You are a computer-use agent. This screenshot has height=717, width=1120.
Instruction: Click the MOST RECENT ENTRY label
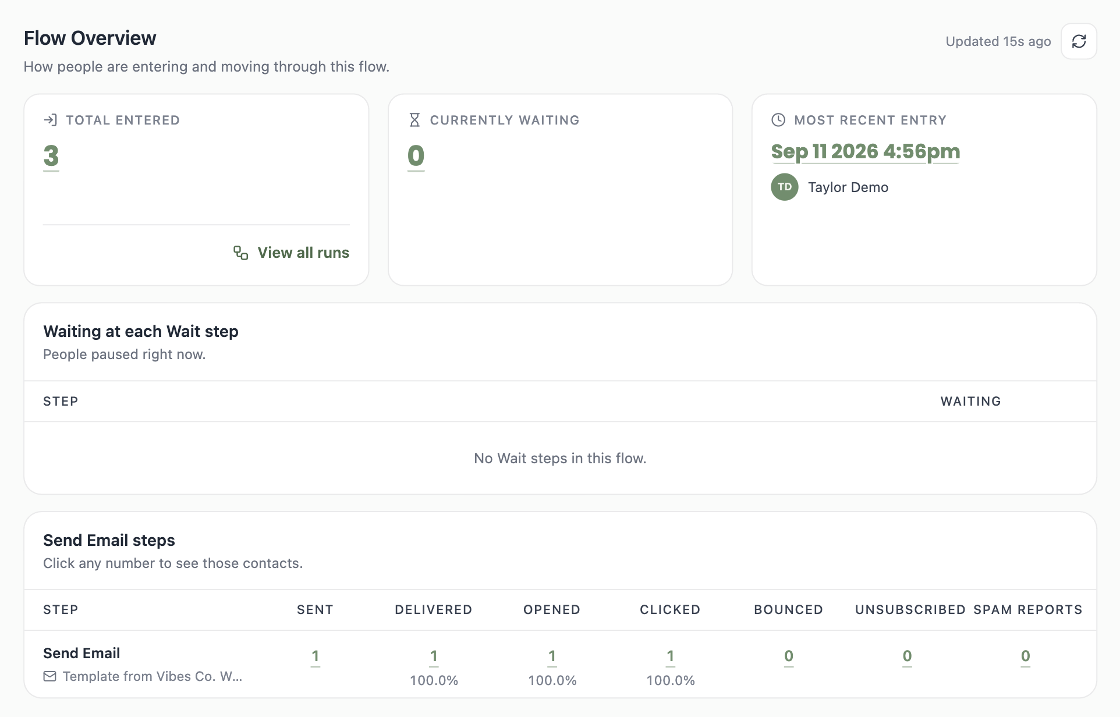pyautogui.click(x=870, y=120)
